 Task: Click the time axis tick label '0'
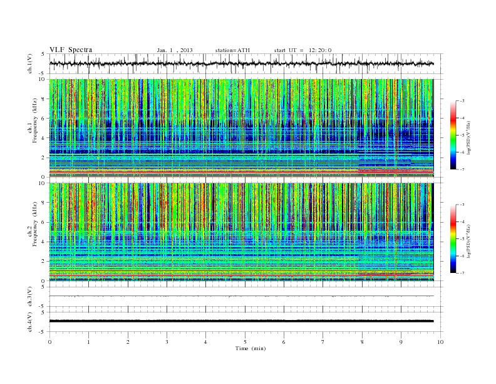click(x=49, y=342)
